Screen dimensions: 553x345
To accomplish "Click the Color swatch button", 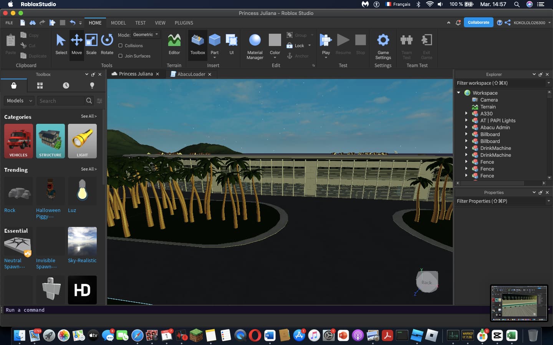I will [275, 40].
